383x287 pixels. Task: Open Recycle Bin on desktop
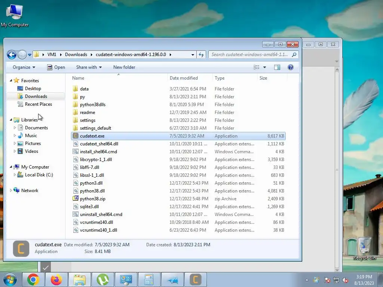[364, 249]
